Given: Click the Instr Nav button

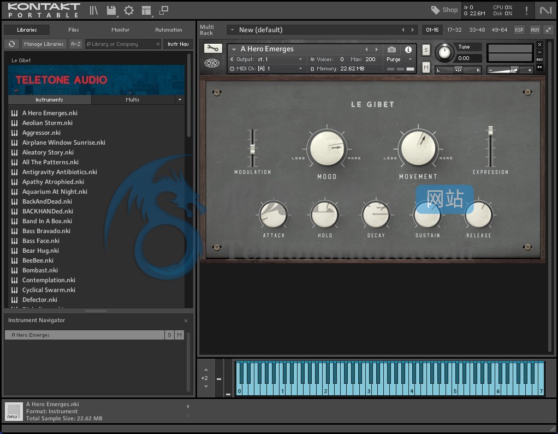Looking at the screenshot, I should [178, 44].
